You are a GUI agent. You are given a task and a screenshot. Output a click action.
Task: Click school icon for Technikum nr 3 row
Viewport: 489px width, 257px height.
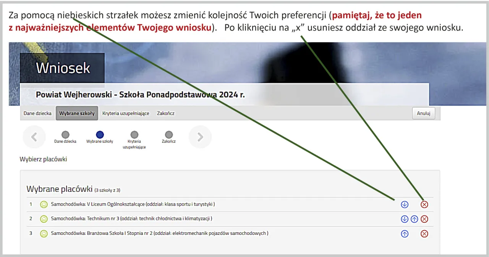pyautogui.click(x=44, y=219)
